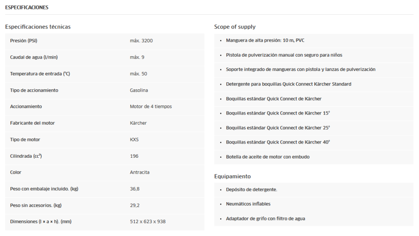Viewport: 419px width, 236px height.
Task: Click the Gasolina drive type value
Action: (139, 90)
